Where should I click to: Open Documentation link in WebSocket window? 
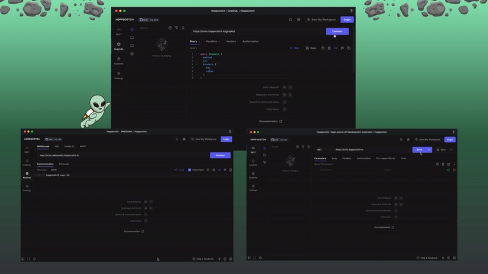(134, 231)
